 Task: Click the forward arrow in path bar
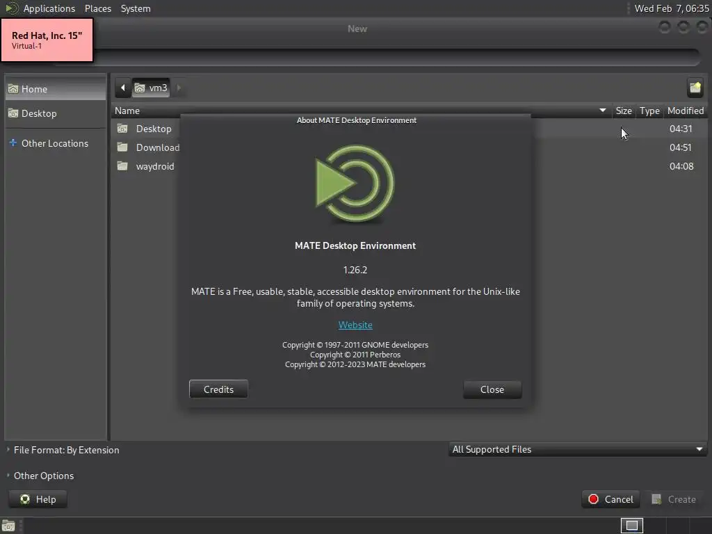point(179,88)
